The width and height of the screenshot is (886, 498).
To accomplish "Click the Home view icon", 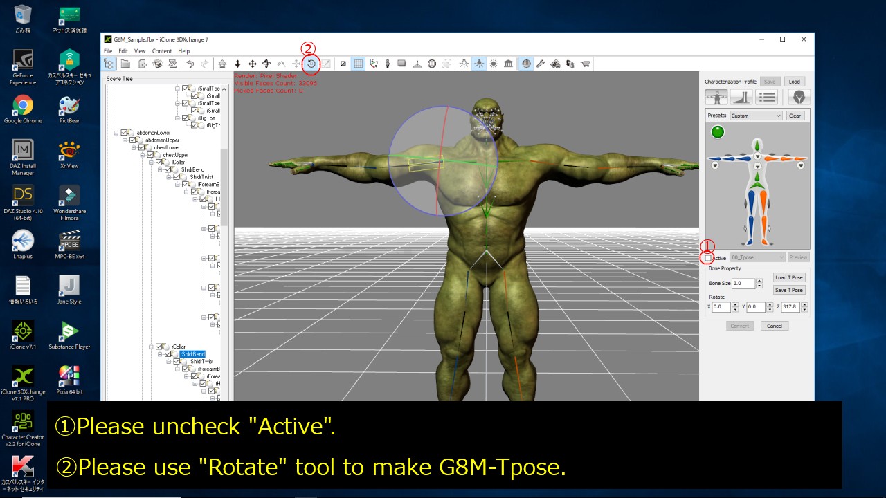I will 222,64.
